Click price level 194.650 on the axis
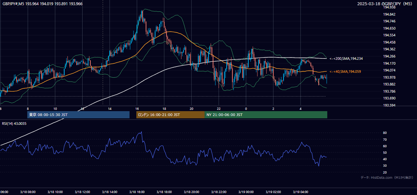 click(x=389, y=28)
